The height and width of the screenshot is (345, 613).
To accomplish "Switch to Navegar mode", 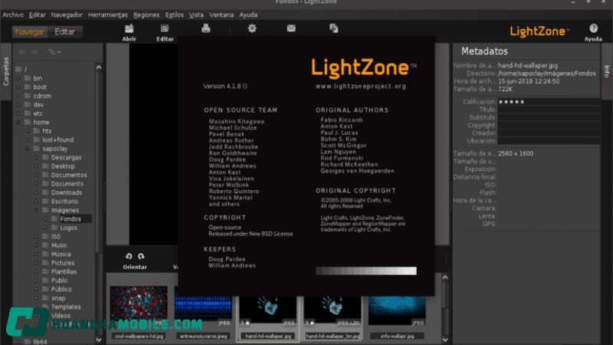I will tap(30, 31).
